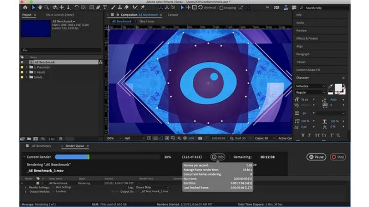Viewport: 369px width, 207px height.
Task: Pause the current render
Action: [317, 157]
